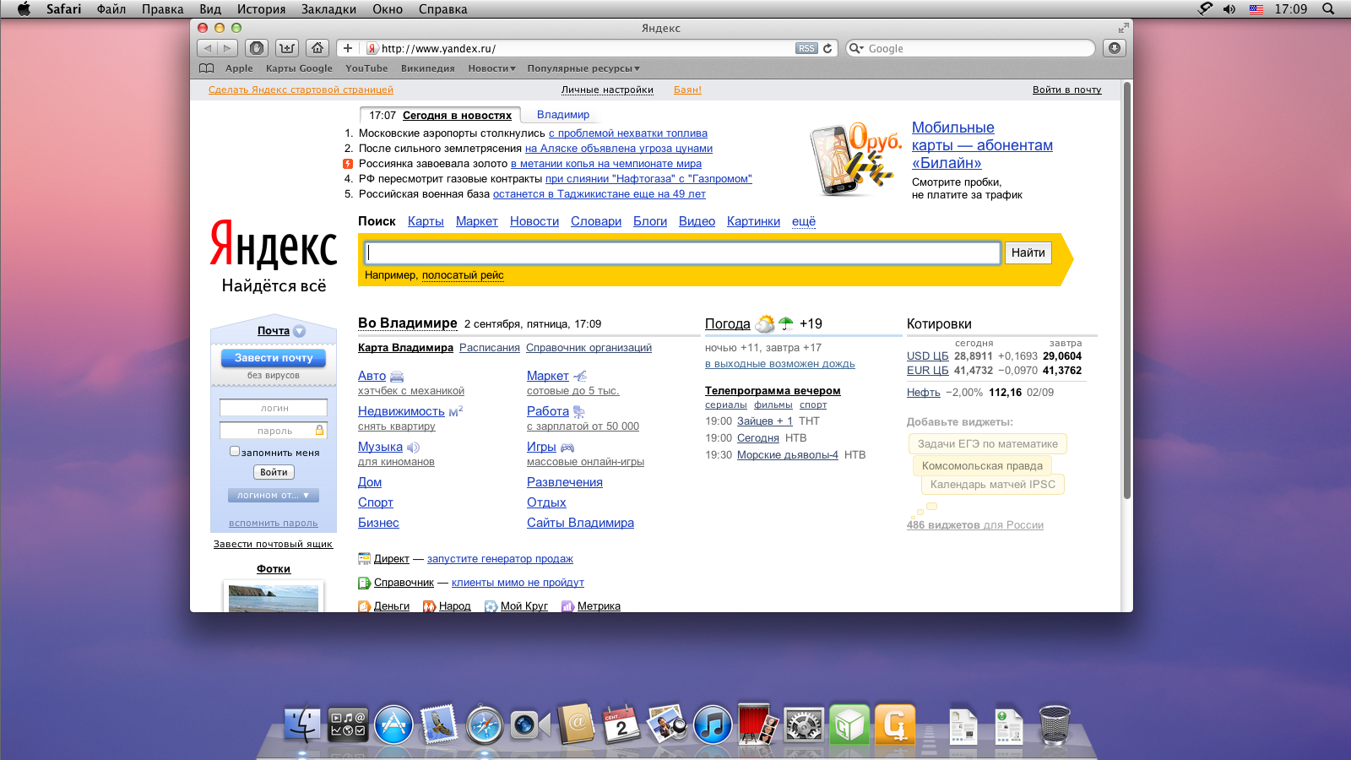Click the Деньги wallet icon
The height and width of the screenshot is (760, 1351).
(364, 606)
